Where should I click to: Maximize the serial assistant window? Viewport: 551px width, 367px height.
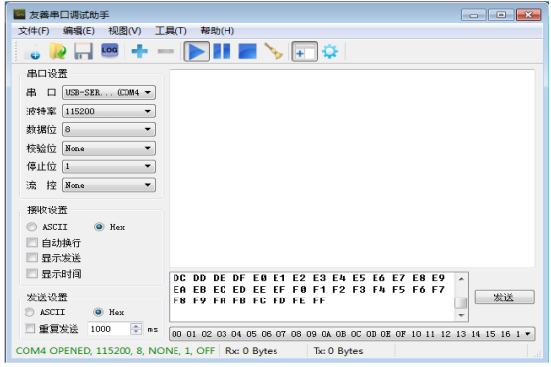(x=501, y=15)
